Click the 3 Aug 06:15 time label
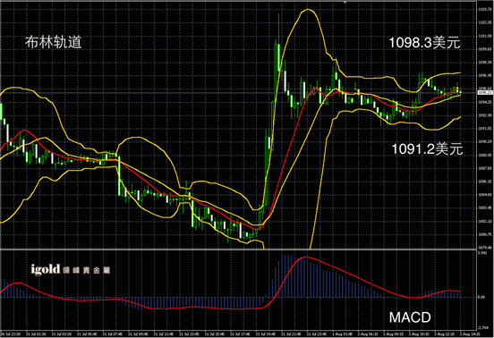Viewport: 494px width, 338px height. pyautogui.click(x=368, y=334)
